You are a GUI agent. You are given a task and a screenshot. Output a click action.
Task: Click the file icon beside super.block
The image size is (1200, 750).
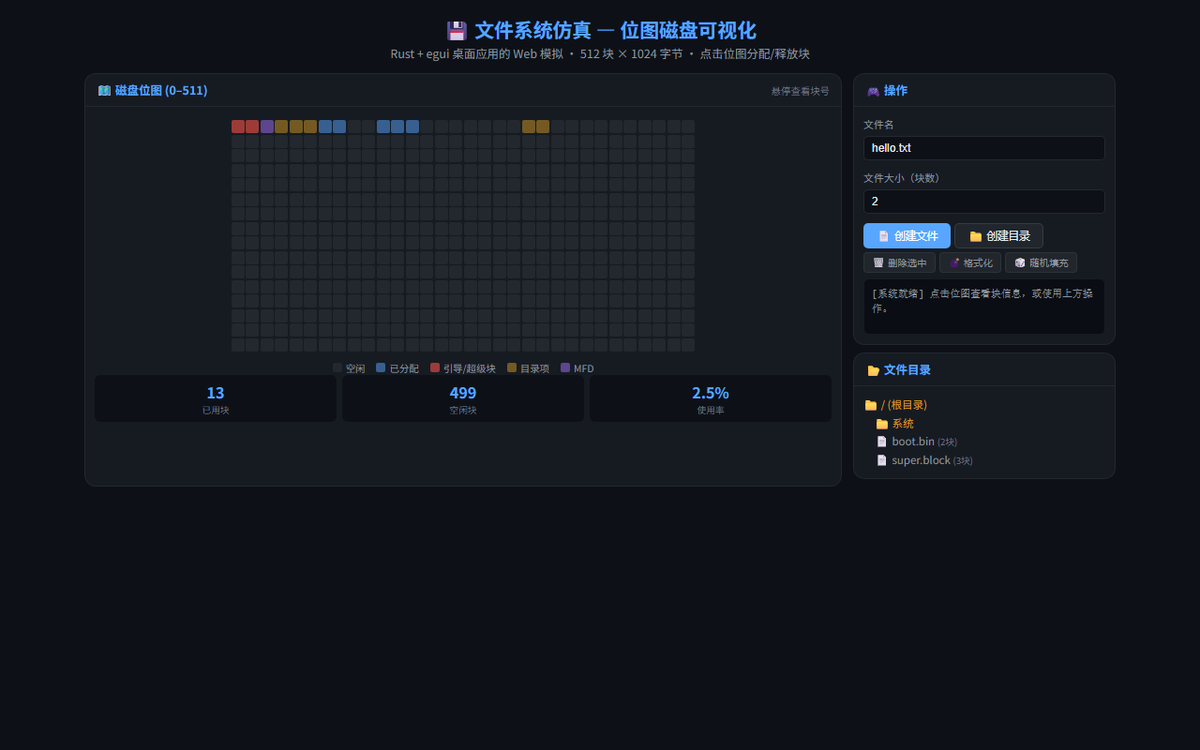881,460
